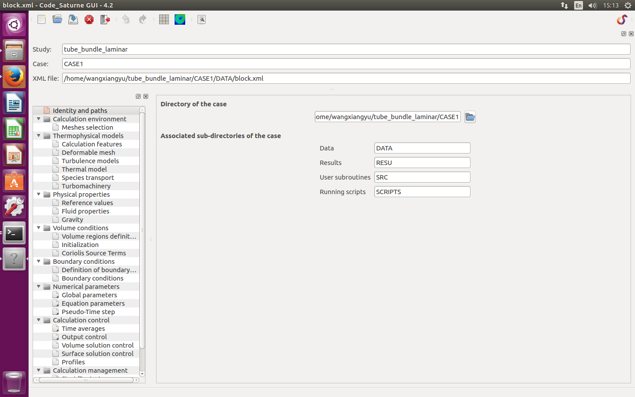Click the vertical scrollbar of the tree panel
Viewport: 635px width, 397px height.
pyautogui.click(x=142, y=229)
